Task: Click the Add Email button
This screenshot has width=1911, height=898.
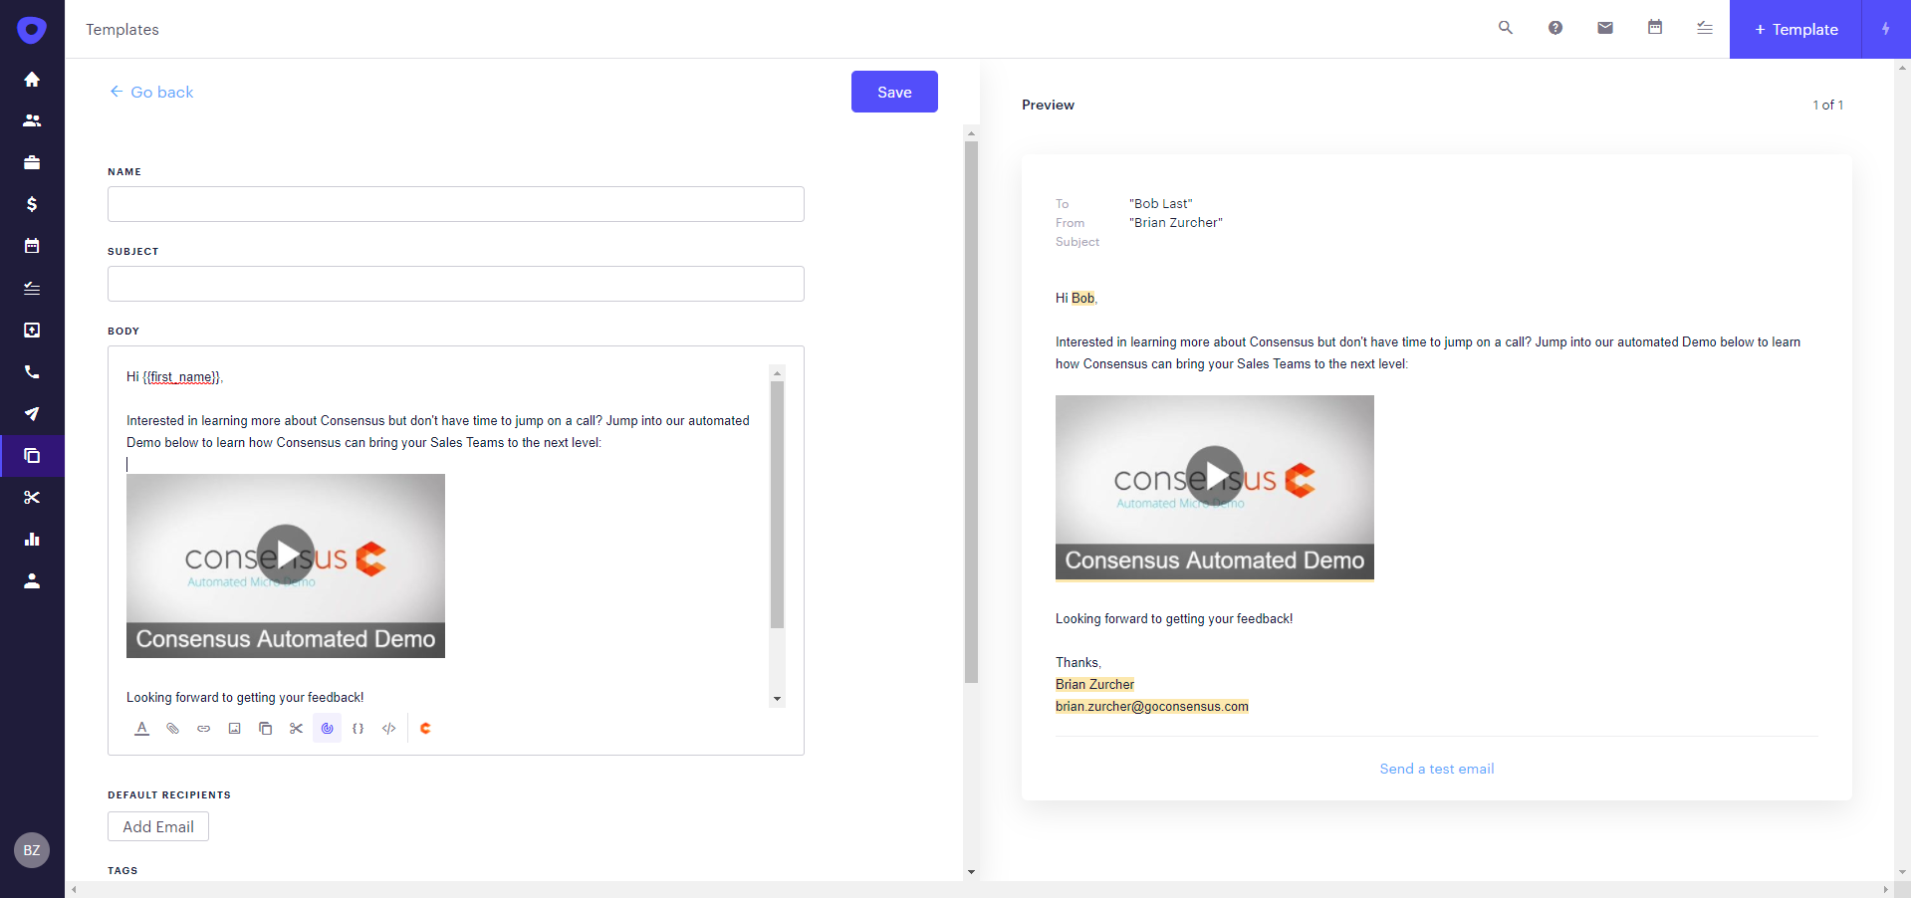Action: point(158,826)
